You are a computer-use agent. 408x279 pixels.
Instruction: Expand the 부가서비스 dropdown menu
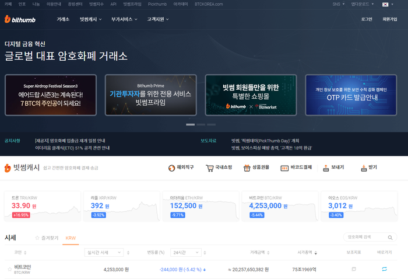[124, 19]
